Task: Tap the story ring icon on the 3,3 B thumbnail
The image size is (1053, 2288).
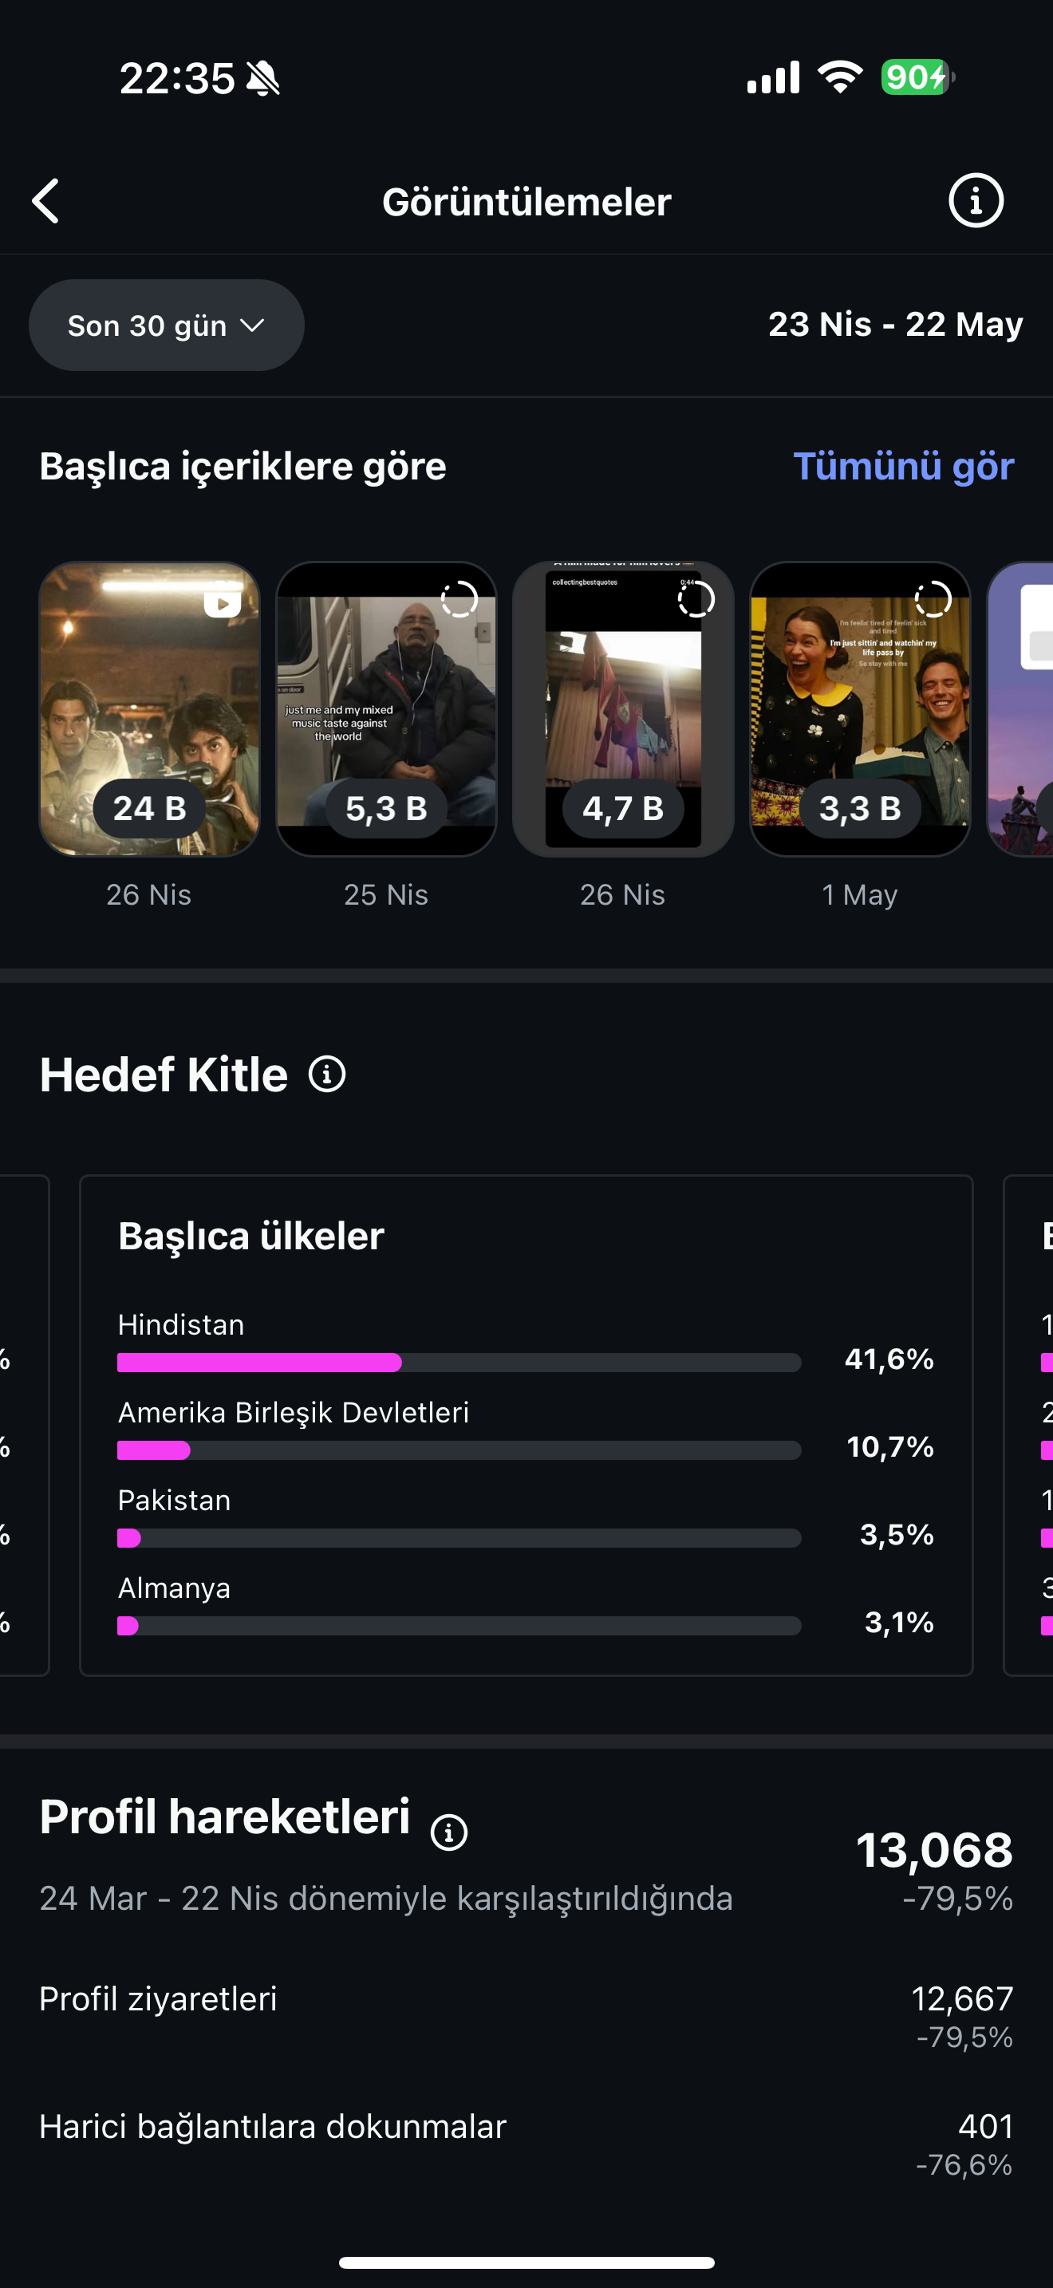Action: click(933, 600)
